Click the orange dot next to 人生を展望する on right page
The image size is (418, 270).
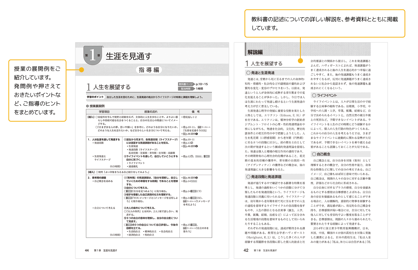300,61
